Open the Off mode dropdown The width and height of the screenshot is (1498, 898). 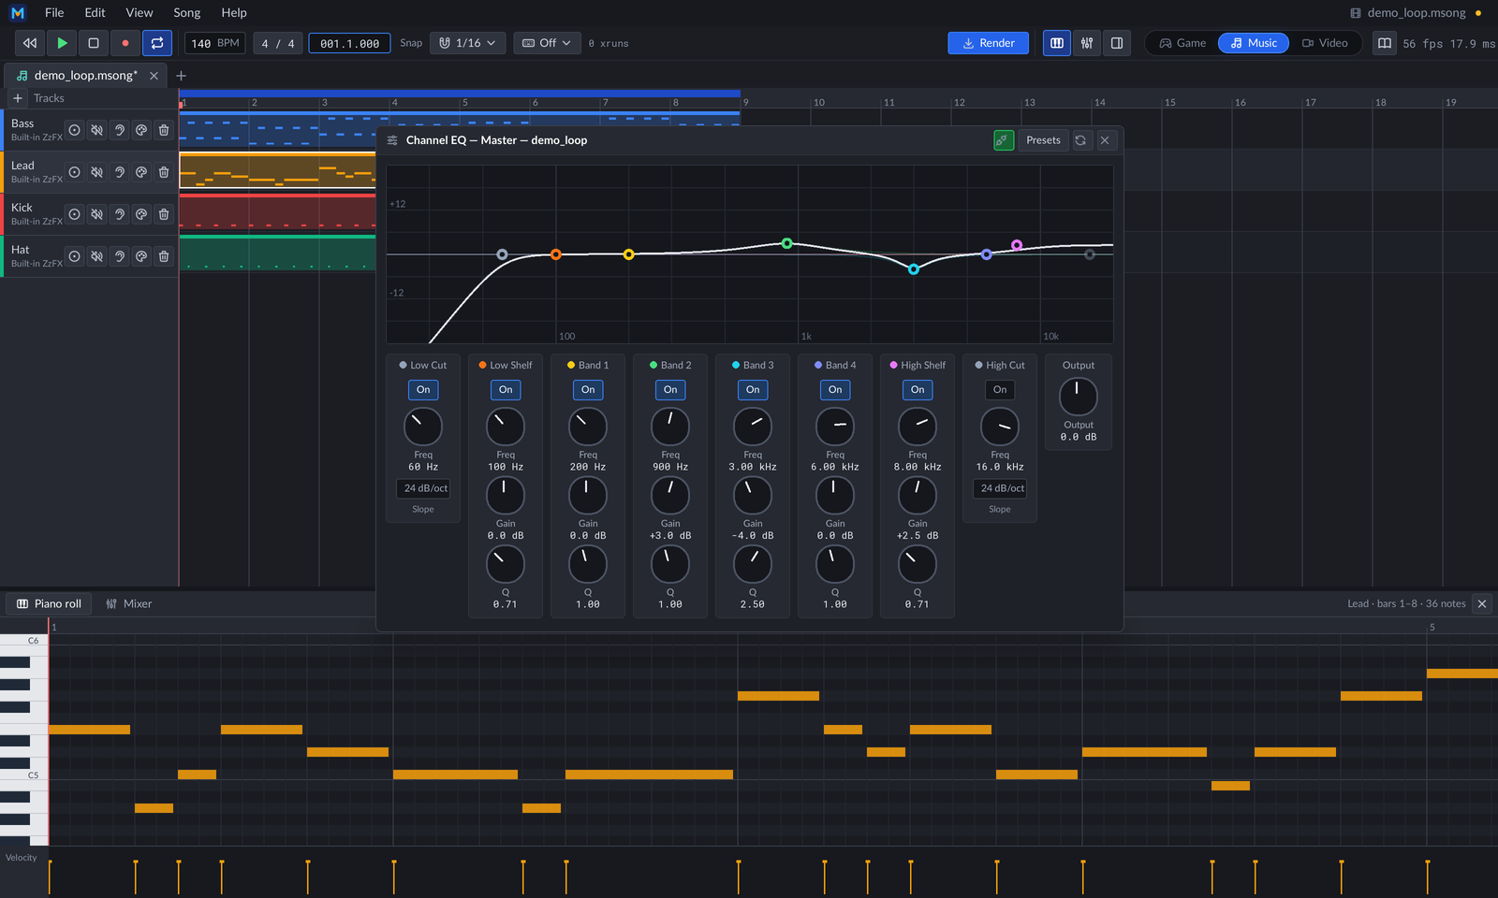(547, 43)
